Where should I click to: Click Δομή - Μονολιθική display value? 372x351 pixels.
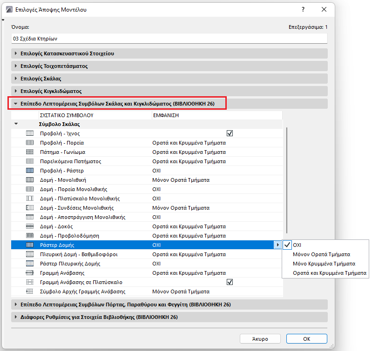[181, 180]
